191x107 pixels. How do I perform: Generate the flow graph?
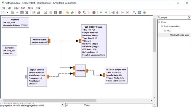coord(84,12)
